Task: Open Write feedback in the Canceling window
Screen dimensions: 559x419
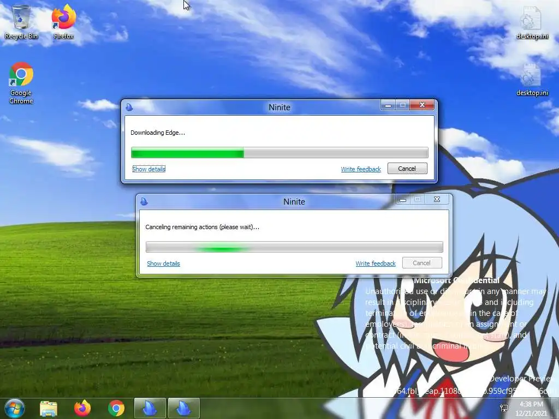Action: pos(376,264)
